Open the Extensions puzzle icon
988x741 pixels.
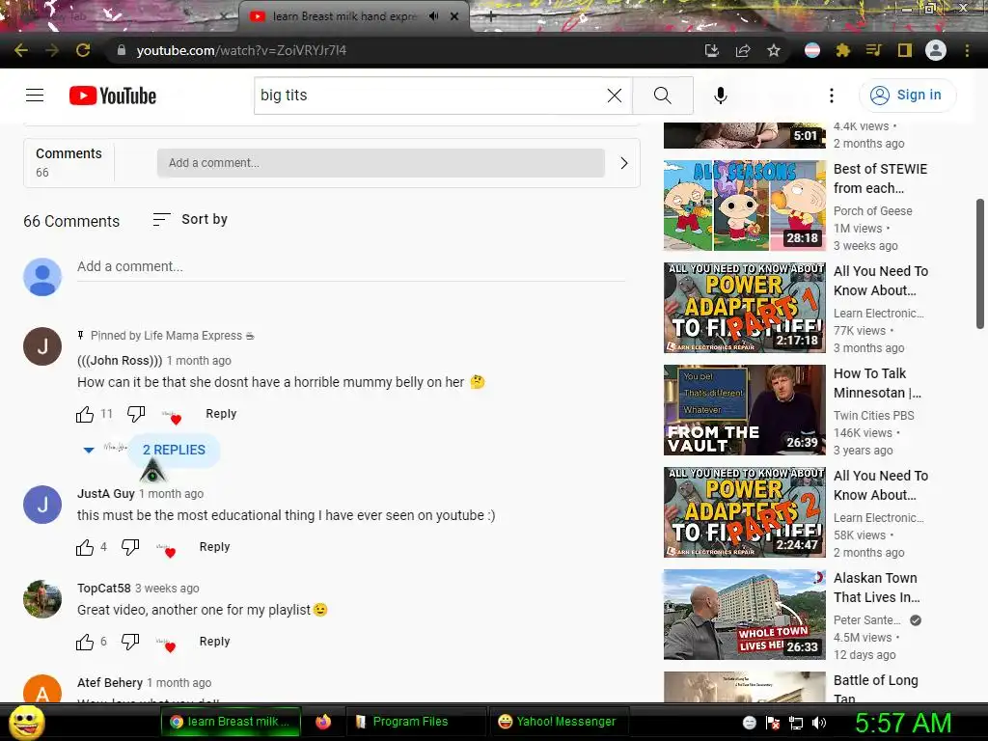843,50
